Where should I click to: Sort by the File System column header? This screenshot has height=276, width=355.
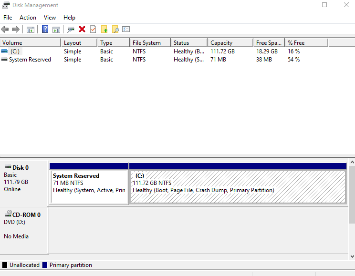(x=150, y=43)
